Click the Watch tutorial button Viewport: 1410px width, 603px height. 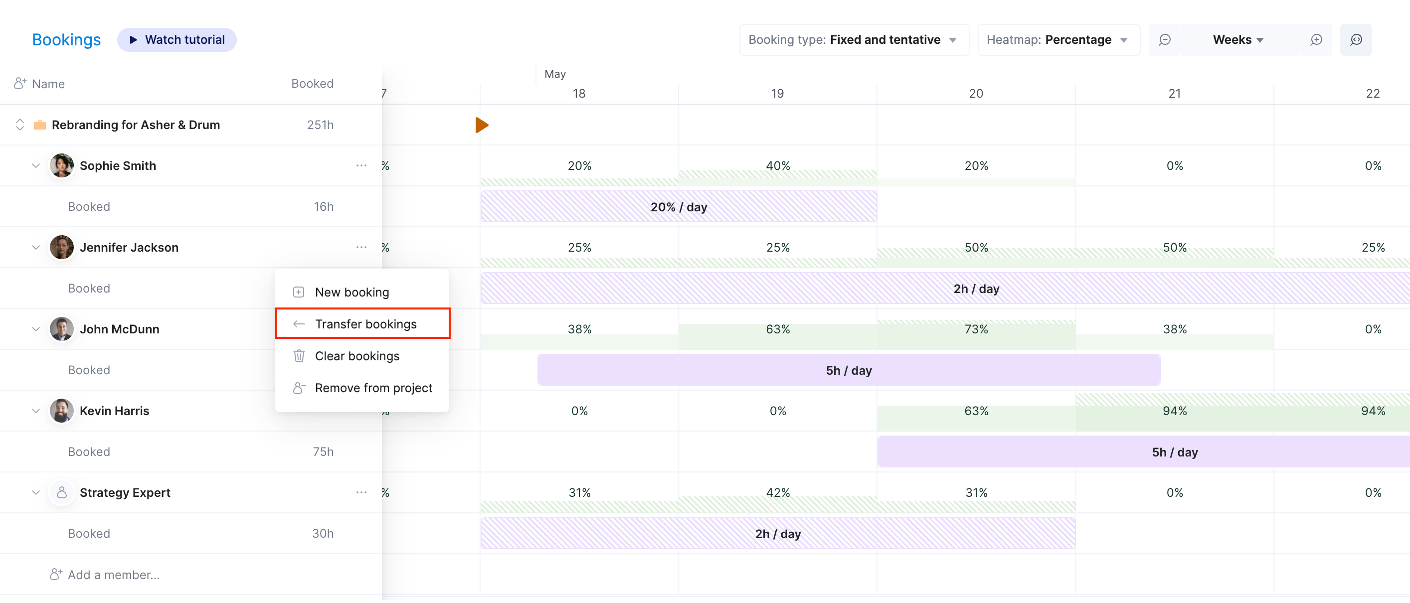point(177,40)
